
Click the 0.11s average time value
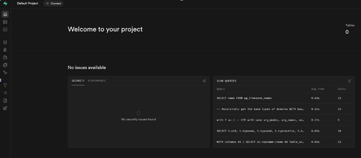[315, 109]
